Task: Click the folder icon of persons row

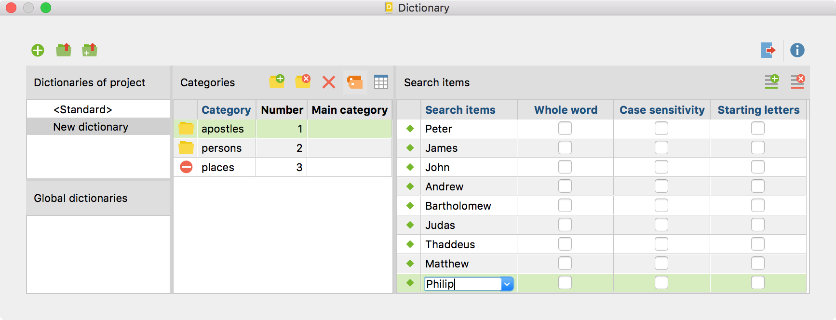Action: [186, 148]
